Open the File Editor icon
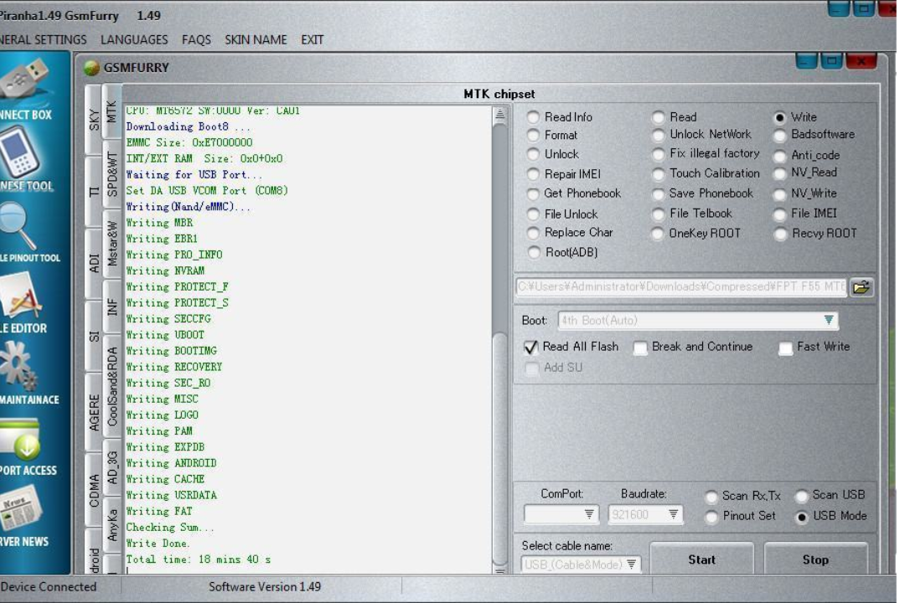 (22, 294)
